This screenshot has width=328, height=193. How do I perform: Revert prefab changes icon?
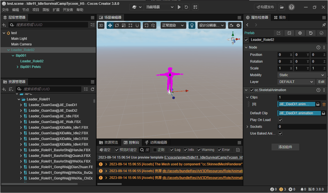coord(310,33)
